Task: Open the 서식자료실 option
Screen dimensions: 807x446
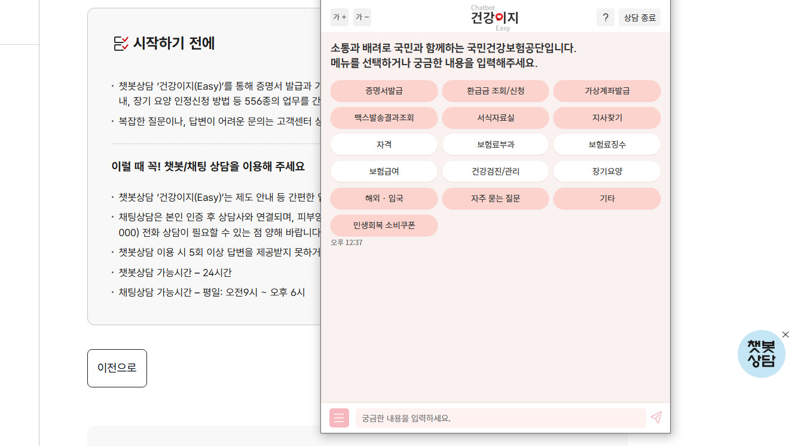Action: [495, 118]
